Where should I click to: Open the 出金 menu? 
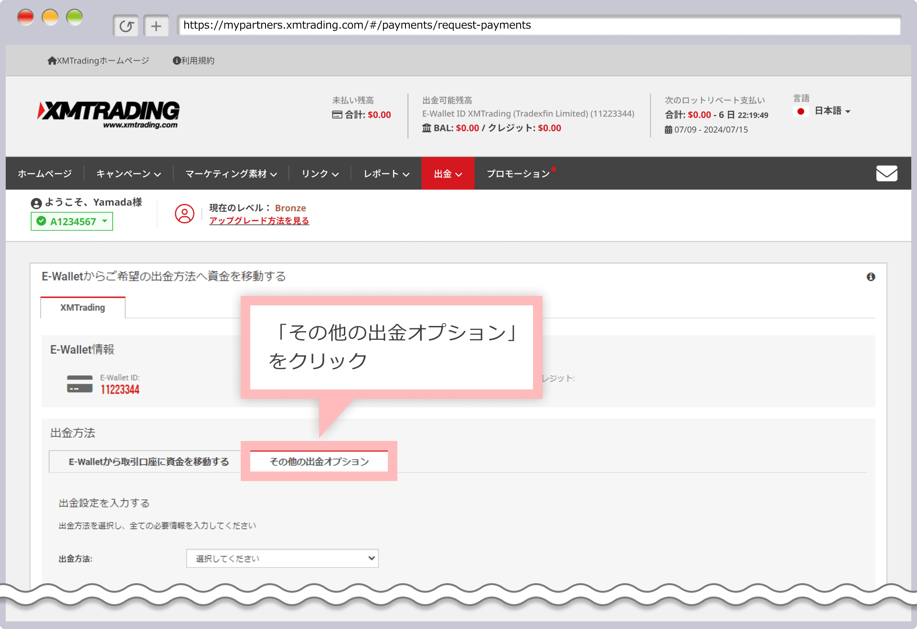(x=448, y=174)
